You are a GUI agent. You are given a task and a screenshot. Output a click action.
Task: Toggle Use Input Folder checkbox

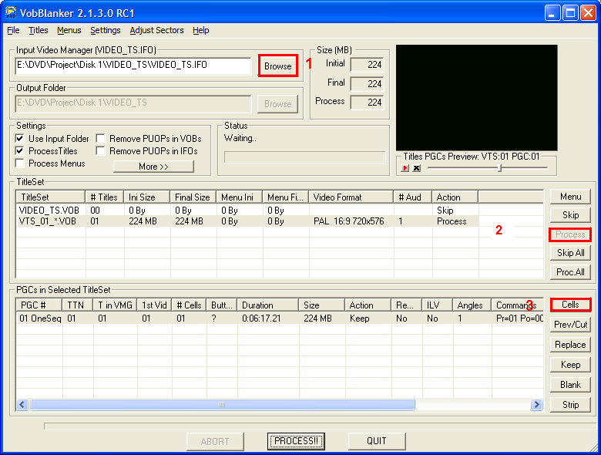(19, 139)
